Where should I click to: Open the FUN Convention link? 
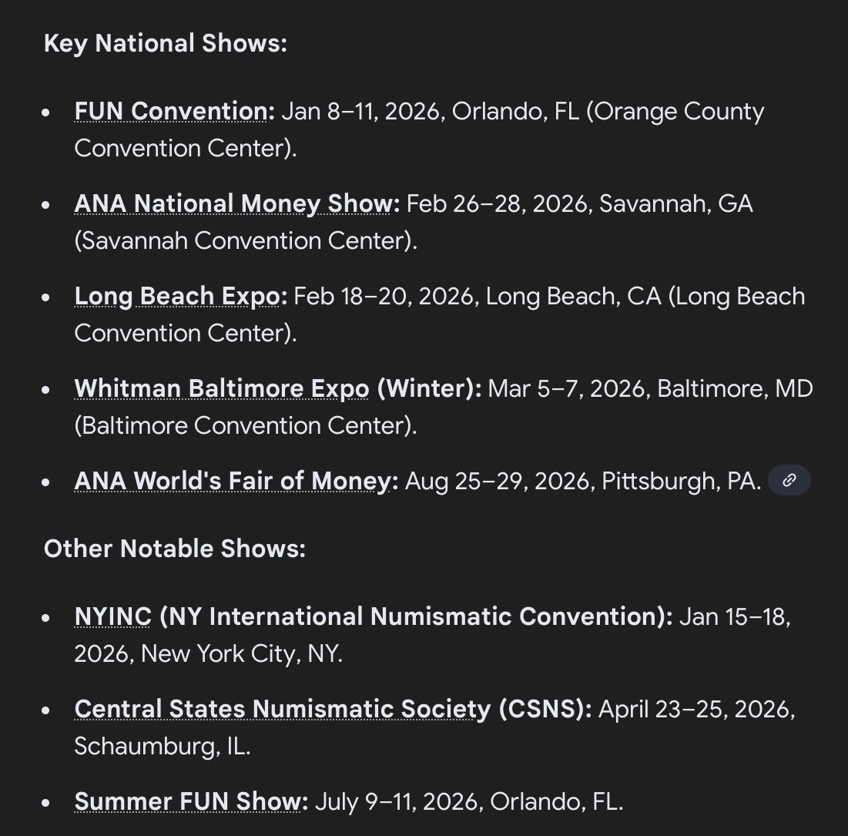pos(170,112)
